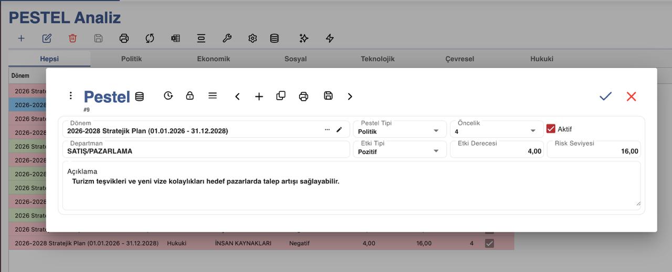Image resolution: width=672 pixels, height=272 pixels.
Task: Click into the Açıklama text area
Action: [351, 186]
